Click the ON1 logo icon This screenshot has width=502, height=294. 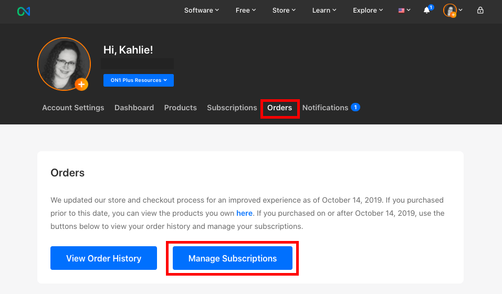click(24, 10)
